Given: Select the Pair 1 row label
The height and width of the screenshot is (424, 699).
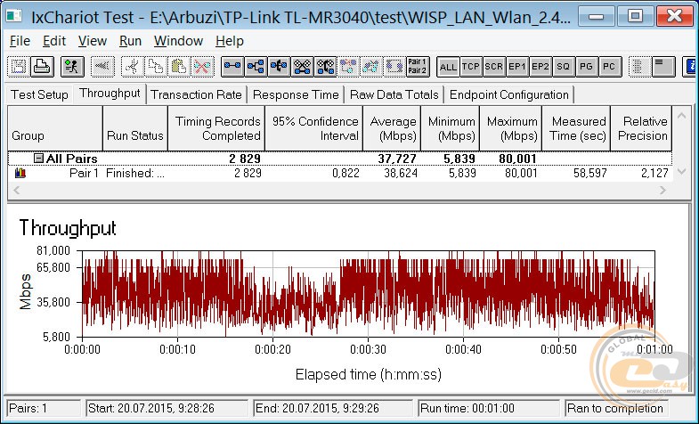Looking at the screenshot, I should (x=84, y=173).
